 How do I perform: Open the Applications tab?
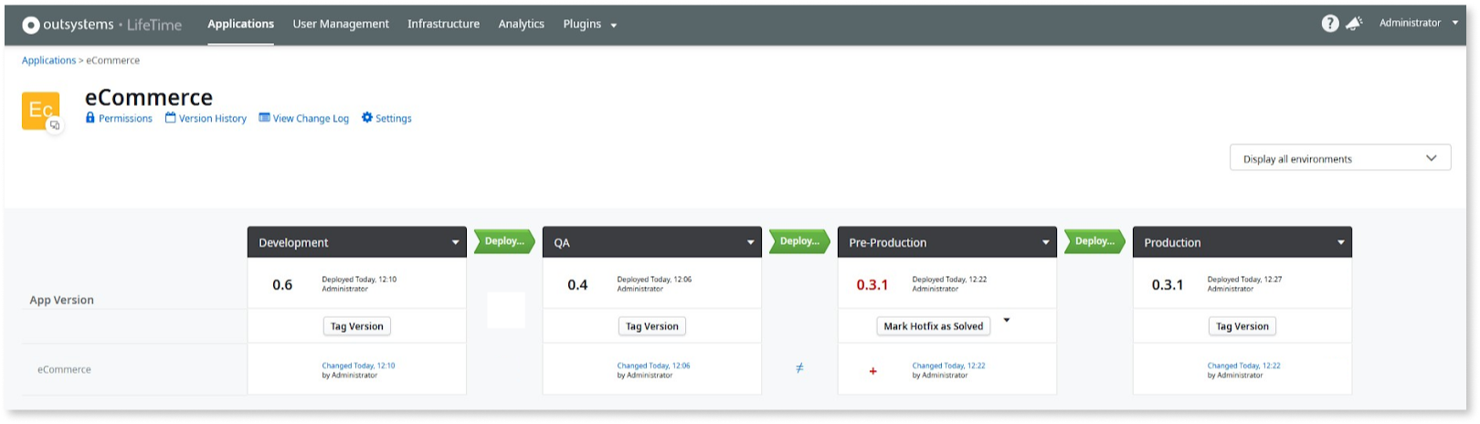point(240,24)
